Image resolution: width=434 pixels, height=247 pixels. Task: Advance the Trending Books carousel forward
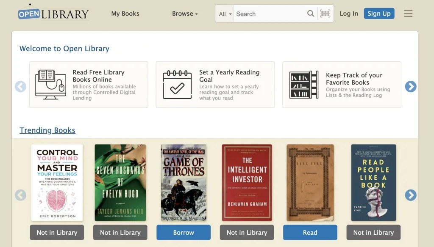(x=411, y=195)
